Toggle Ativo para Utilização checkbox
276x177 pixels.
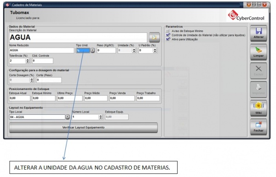coord(168,39)
